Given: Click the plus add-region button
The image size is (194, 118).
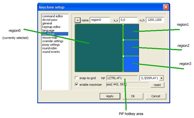Looking at the screenshot, I should coord(78,20).
